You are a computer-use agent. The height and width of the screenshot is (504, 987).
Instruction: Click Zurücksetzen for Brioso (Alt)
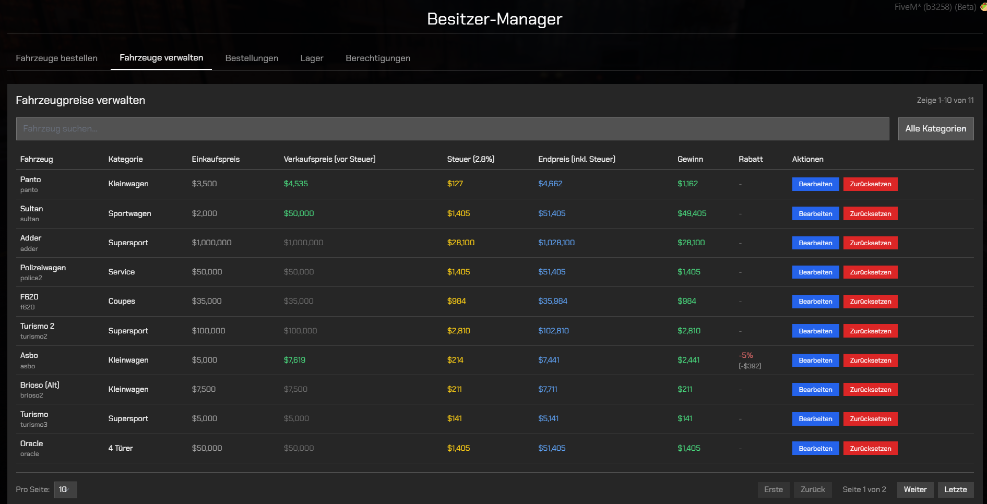click(x=870, y=390)
